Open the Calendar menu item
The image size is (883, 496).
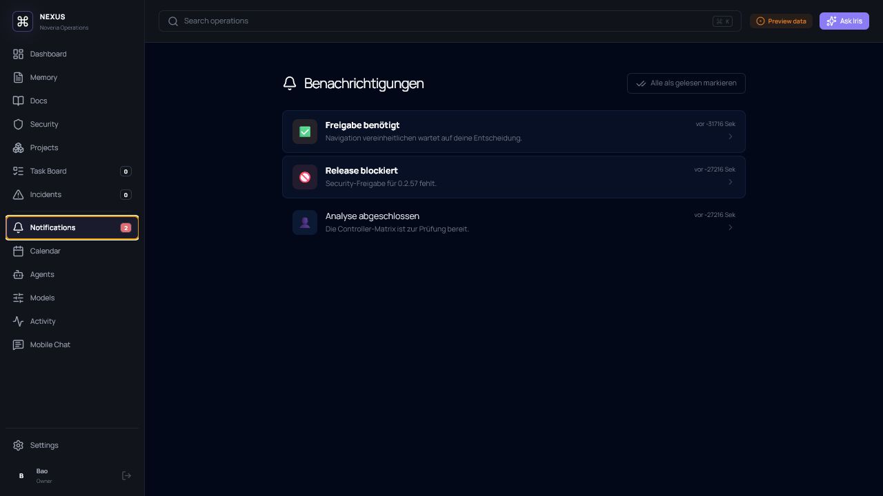pyautogui.click(x=72, y=251)
